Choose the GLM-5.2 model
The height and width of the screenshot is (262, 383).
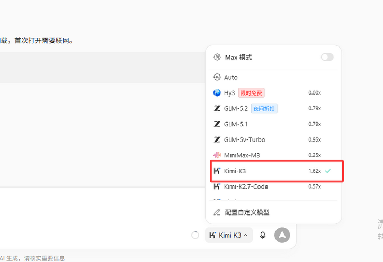pos(273,108)
